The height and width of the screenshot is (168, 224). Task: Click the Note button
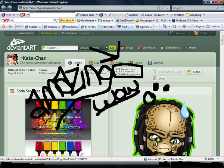pyautogui.click(x=194, y=72)
